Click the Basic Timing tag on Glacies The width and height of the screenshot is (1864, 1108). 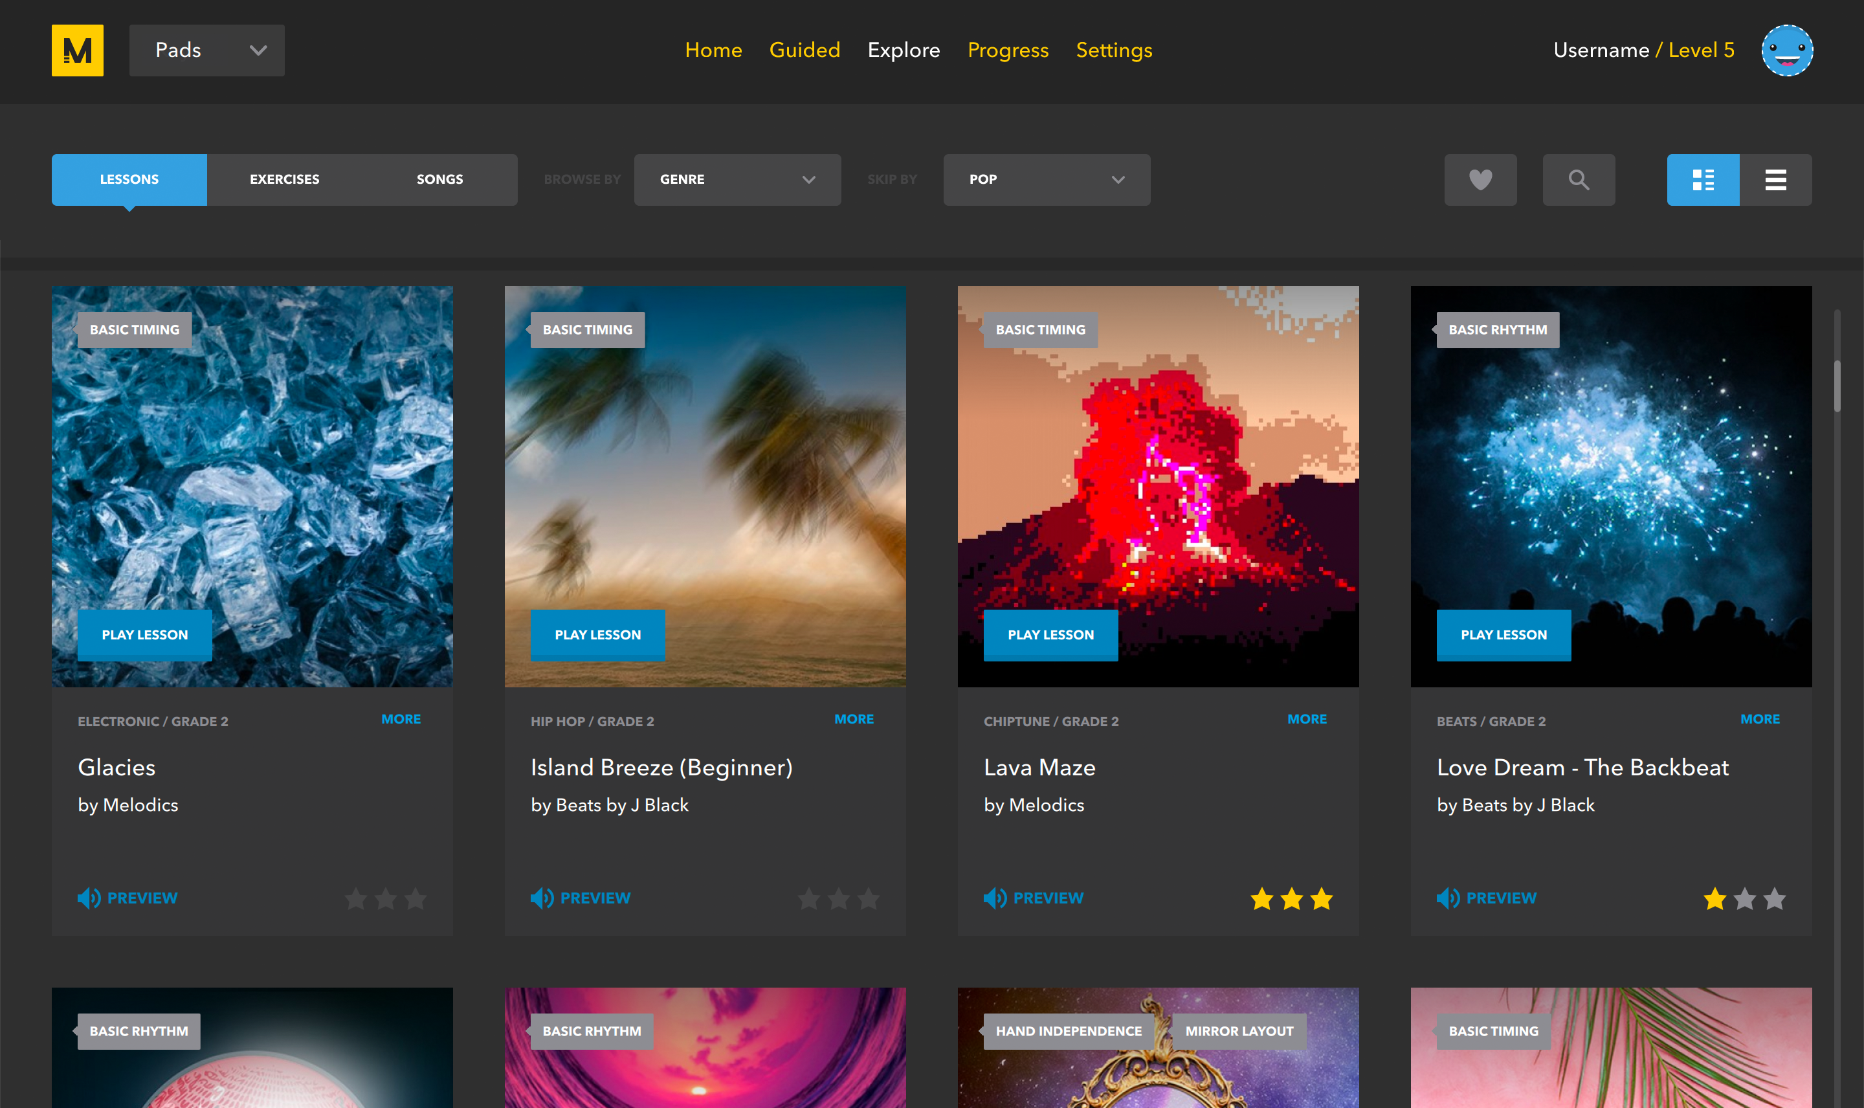coord(135,329)
